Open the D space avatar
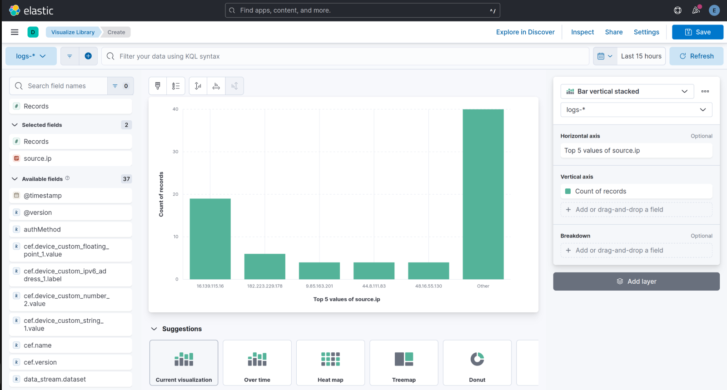 pyautogui.click(x=33, y=32)
